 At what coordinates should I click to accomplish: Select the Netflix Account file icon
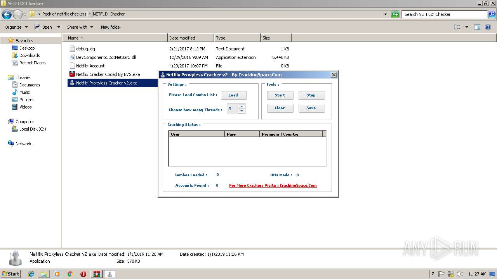[72, 66]
